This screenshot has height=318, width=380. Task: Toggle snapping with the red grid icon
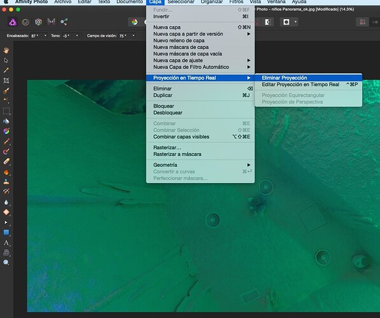click(x=363, y=22)
